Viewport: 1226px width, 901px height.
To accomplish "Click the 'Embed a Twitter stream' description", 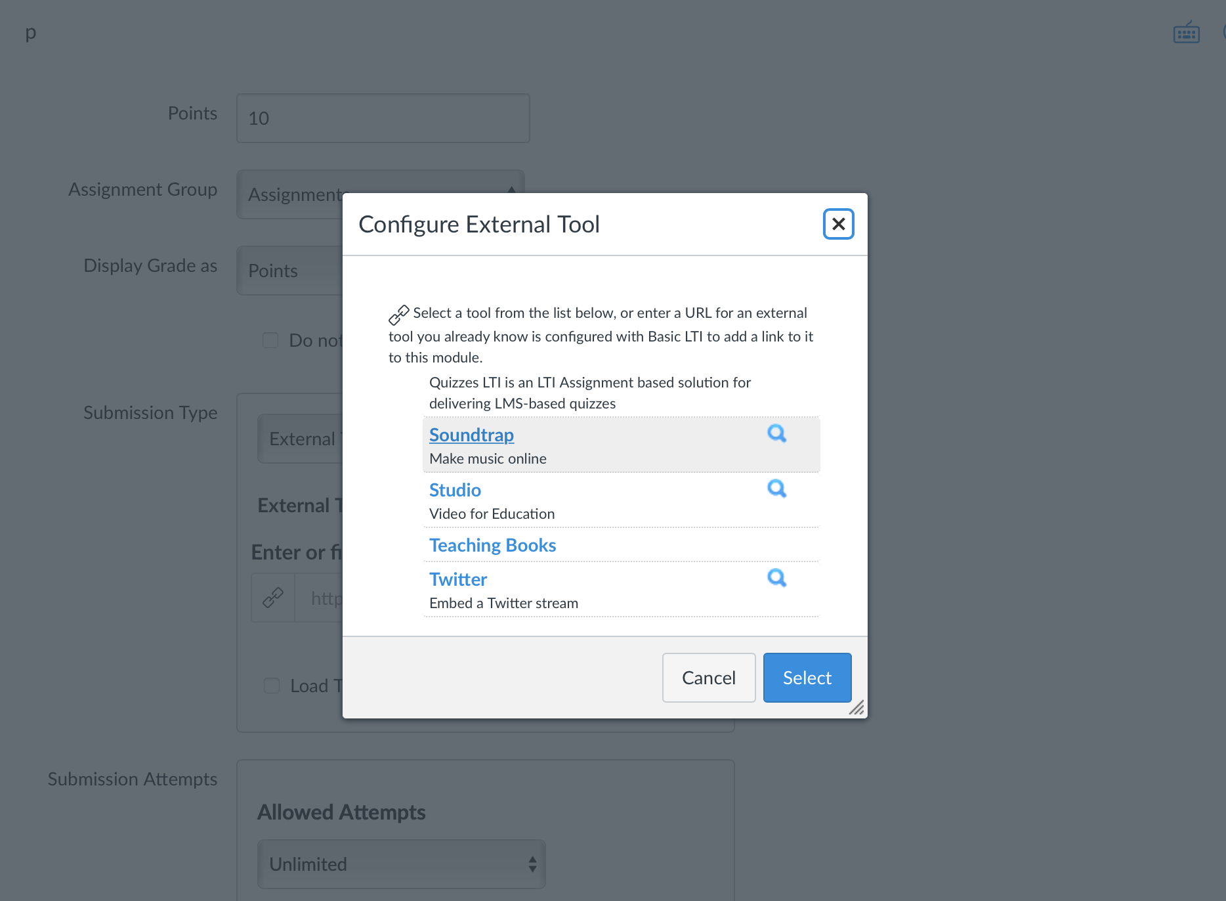I will (503, 603).
